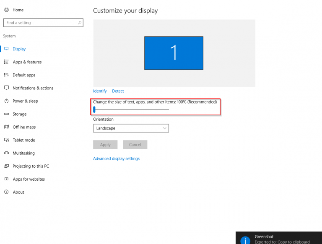Click the Home gear icon

6,10
